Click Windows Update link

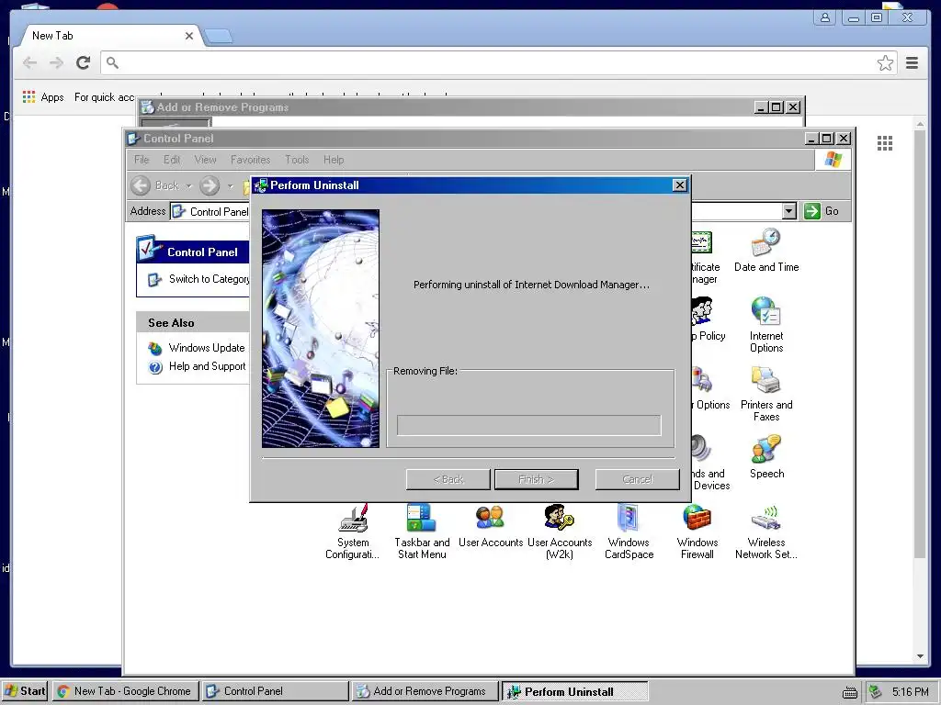pos(207,348)
